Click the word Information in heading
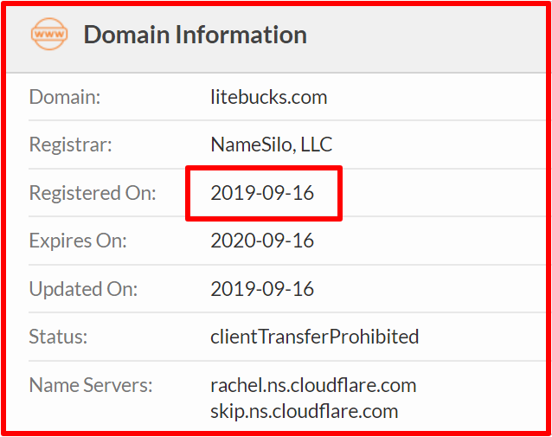 click(x=241, y=35)
